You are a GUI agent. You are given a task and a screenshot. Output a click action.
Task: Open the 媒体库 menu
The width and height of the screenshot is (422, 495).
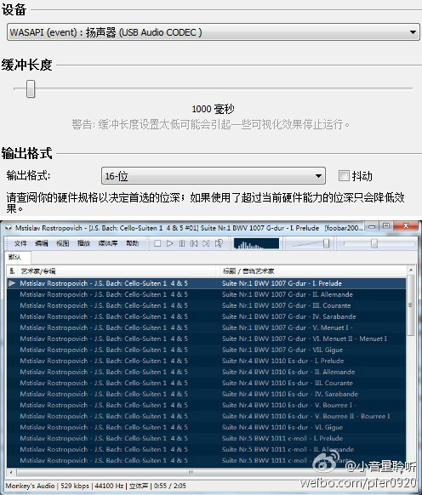[108, 243]
